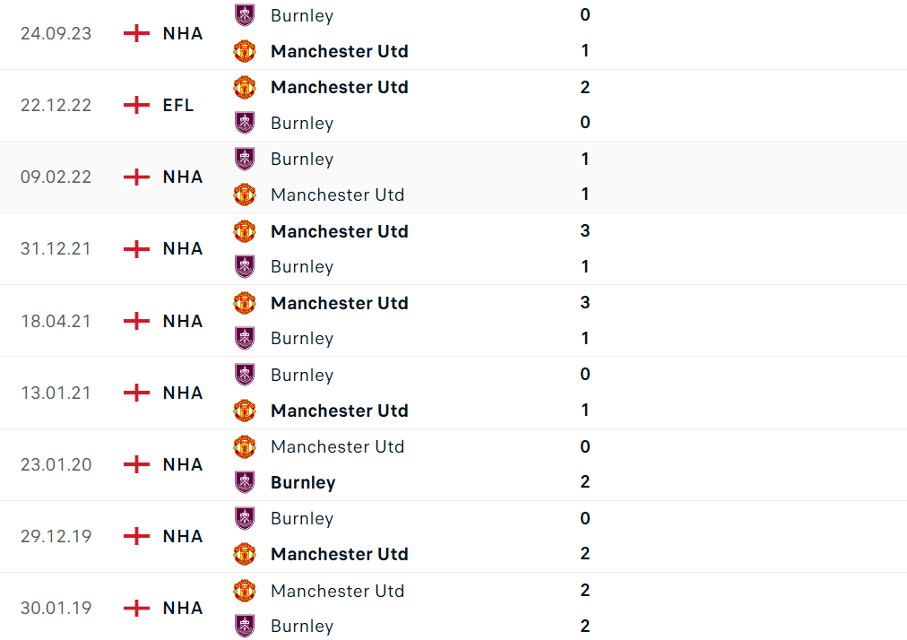Select the EFL competition label

coord(178,105)
